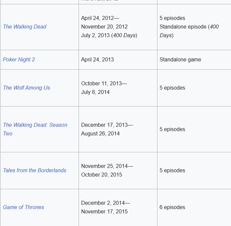Open The Wolf Among Us link
Image resolution: width=231 pixels, height=226 pixels.
click(x=27, y=88)
